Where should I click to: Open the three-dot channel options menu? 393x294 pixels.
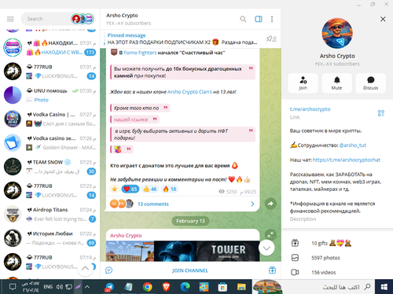(272, 19)
